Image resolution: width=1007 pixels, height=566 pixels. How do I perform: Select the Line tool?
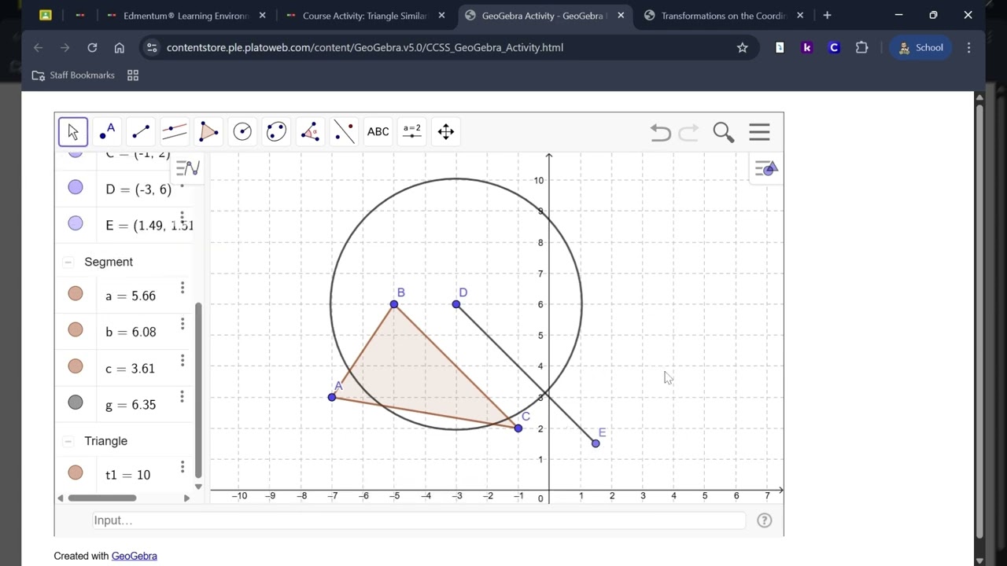(141, 131)
